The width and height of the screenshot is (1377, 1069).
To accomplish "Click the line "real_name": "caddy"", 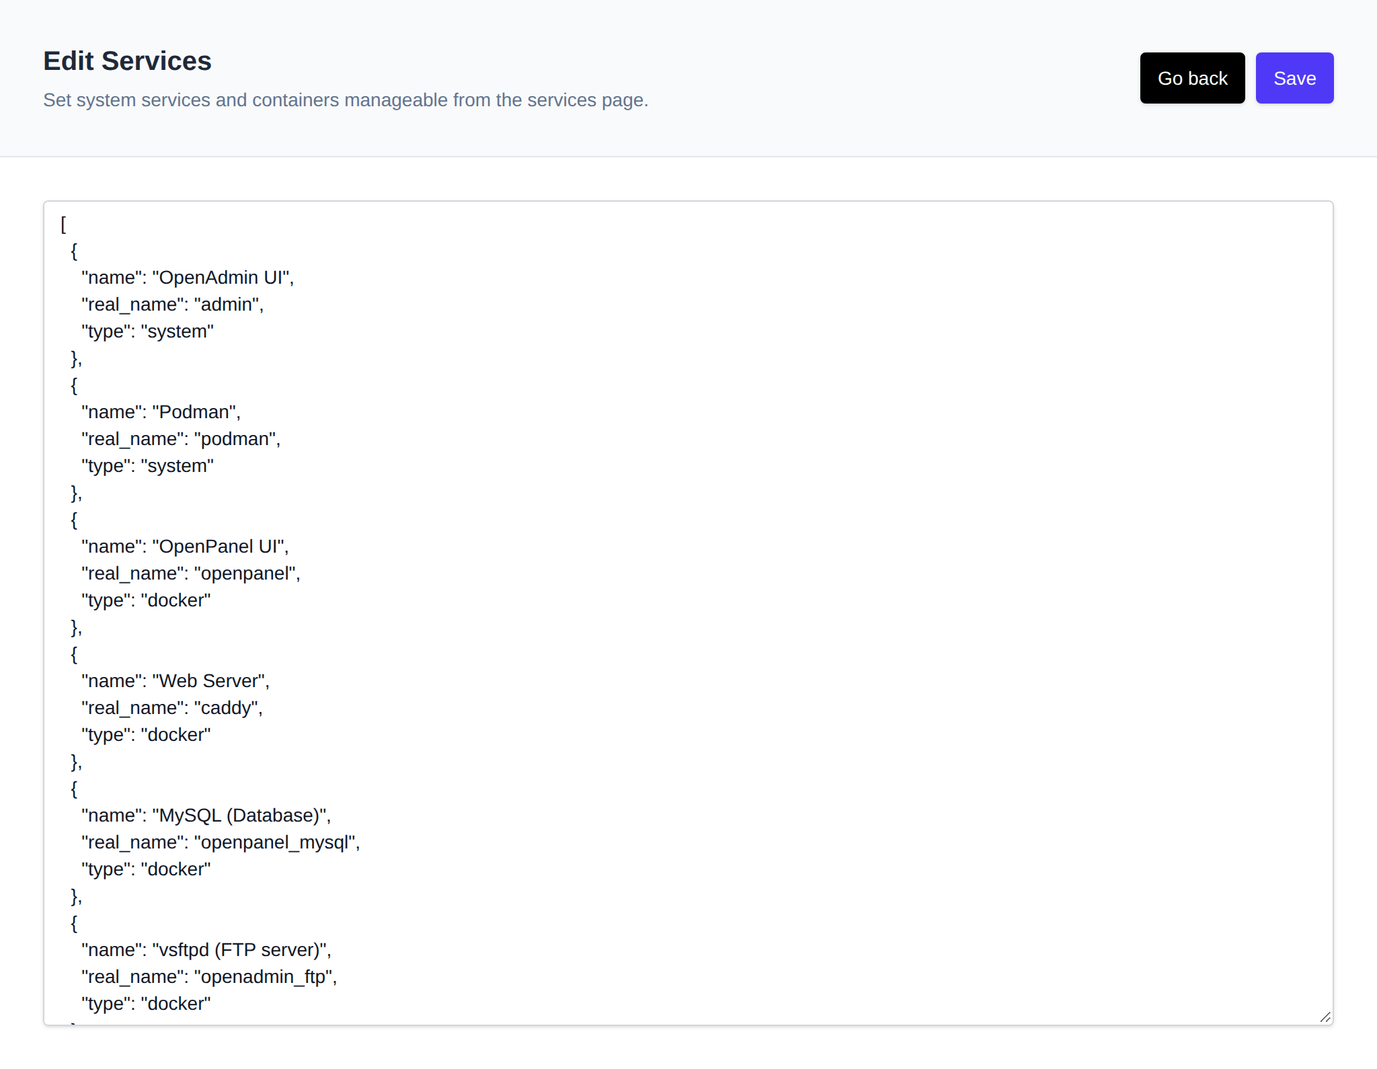I will coord(172,708).
